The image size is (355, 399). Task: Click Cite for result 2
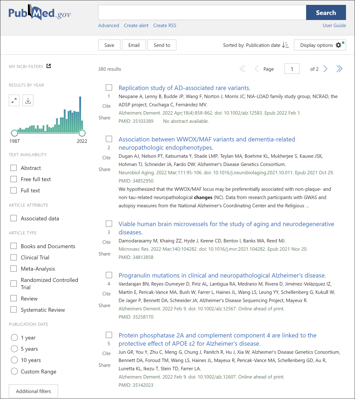pos(106,157)
